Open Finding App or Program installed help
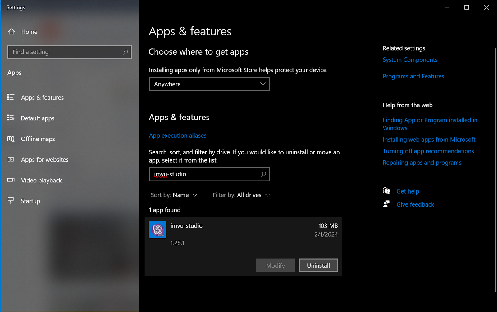Image resolution: width=497 pixels, height=312 pixels. coord(430,124)
